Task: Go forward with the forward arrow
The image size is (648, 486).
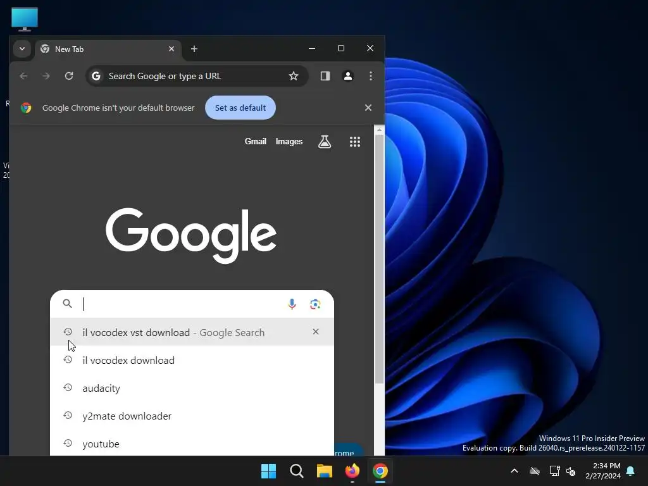Action: point(46,76)
